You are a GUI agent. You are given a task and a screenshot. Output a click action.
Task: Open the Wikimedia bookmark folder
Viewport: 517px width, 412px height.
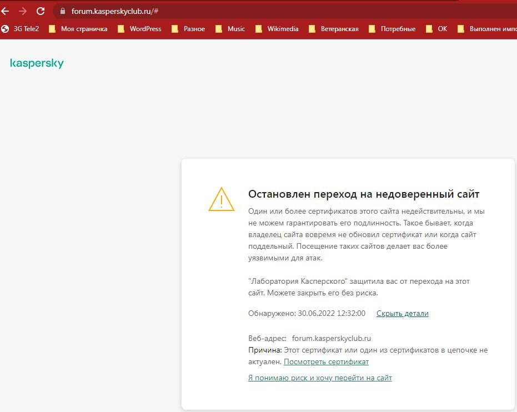point(277,29)
